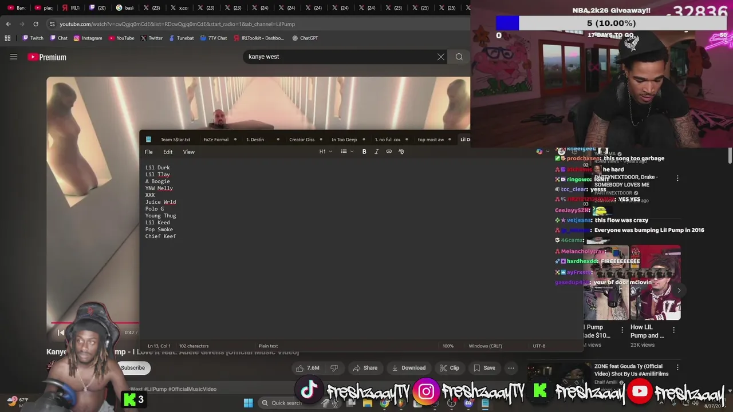Subscribe to the channel
The width and height of the screenshot is (733, 412).
133,368
